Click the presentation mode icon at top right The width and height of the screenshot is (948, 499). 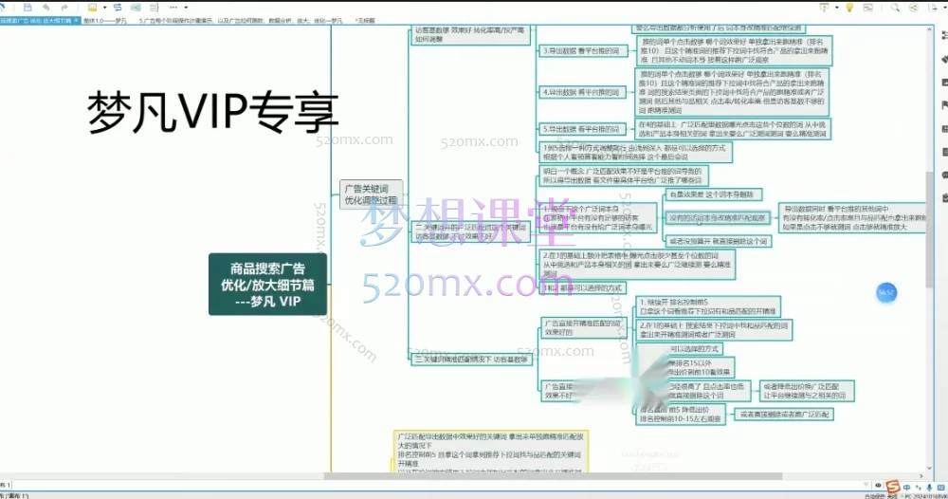point(824,8)
